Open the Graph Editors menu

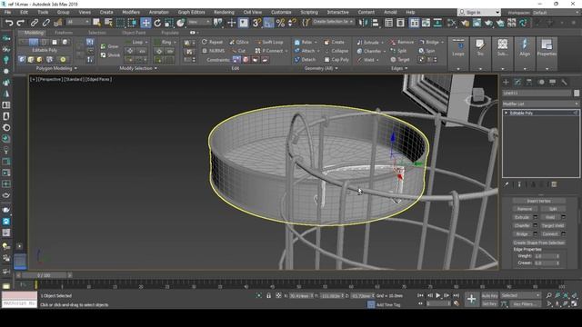(191, 12)
